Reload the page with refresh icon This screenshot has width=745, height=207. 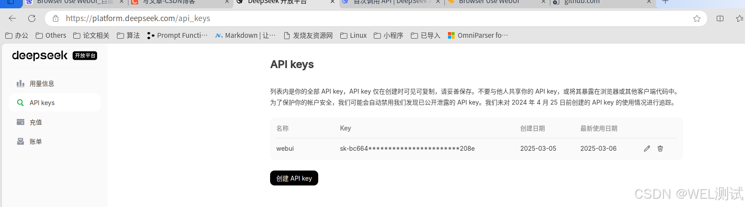tap(32, 18)
